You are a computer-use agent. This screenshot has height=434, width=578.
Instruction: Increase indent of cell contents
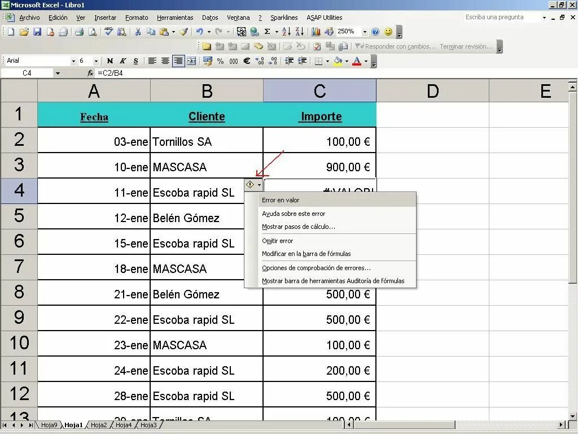pyautogui.click(x=303, y=61)
